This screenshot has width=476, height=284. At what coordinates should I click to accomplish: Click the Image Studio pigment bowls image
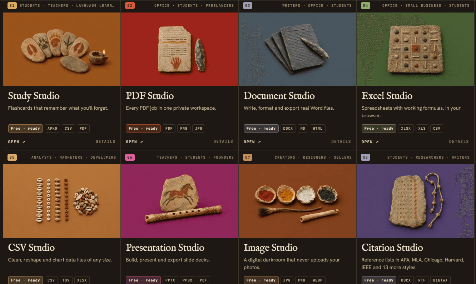click(298, 201)
